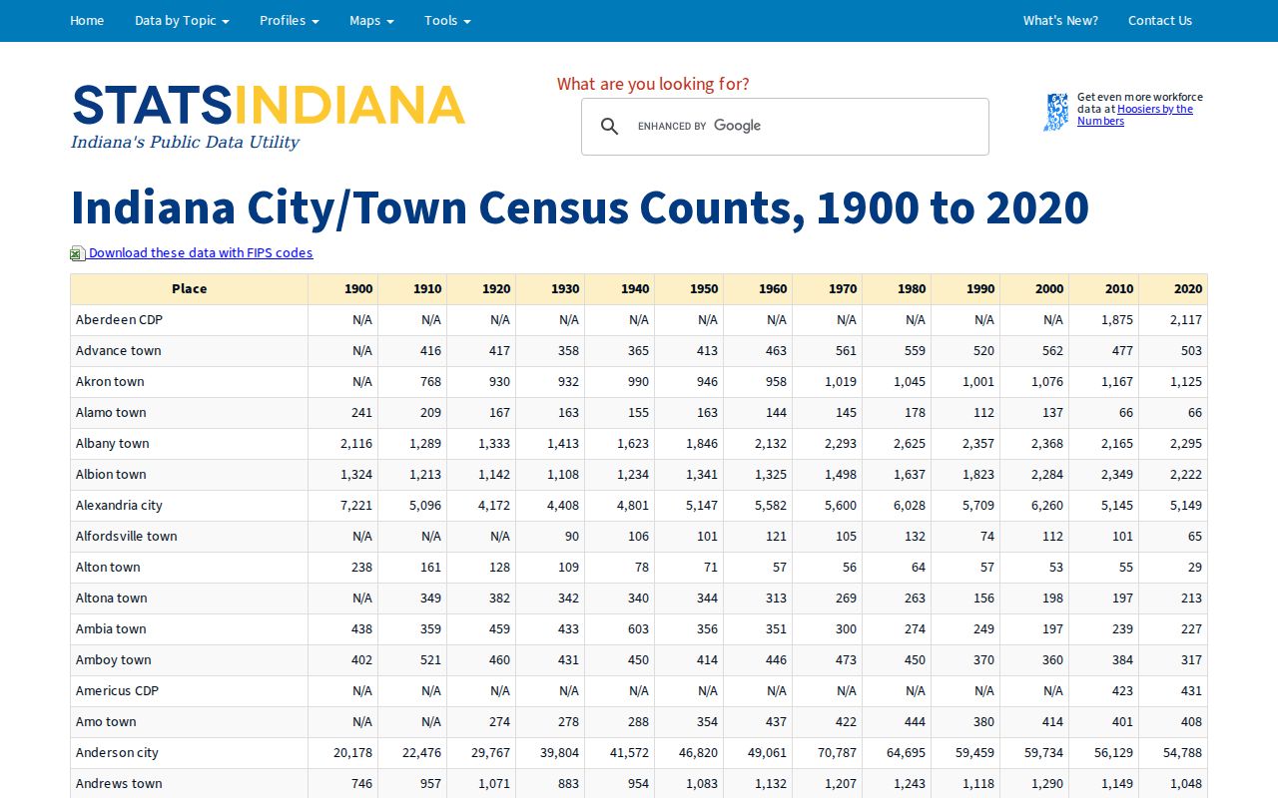Viewport: 1278px width, 798px height.
Task: Select the Alton town row name
Action: click(x=108, y=568)
